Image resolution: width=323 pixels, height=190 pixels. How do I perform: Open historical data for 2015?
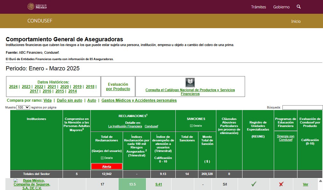tap(59, 91)
